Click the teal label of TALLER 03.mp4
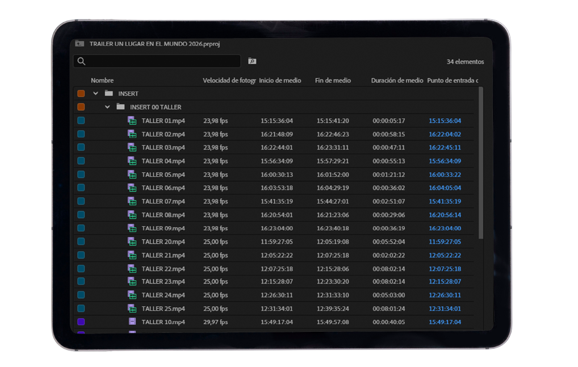578x367 pixels. click(x=81, y=147)
